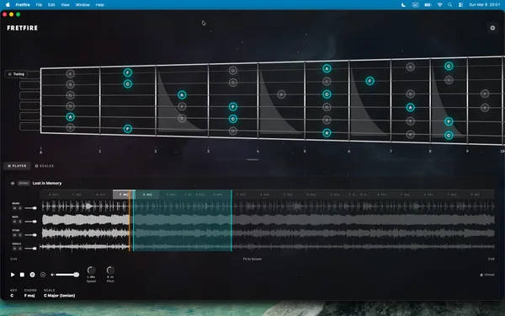Screen dimensions: 505x316
Task: Click highlighted C on eighth fret, bottom string
Action: [449, 136]
